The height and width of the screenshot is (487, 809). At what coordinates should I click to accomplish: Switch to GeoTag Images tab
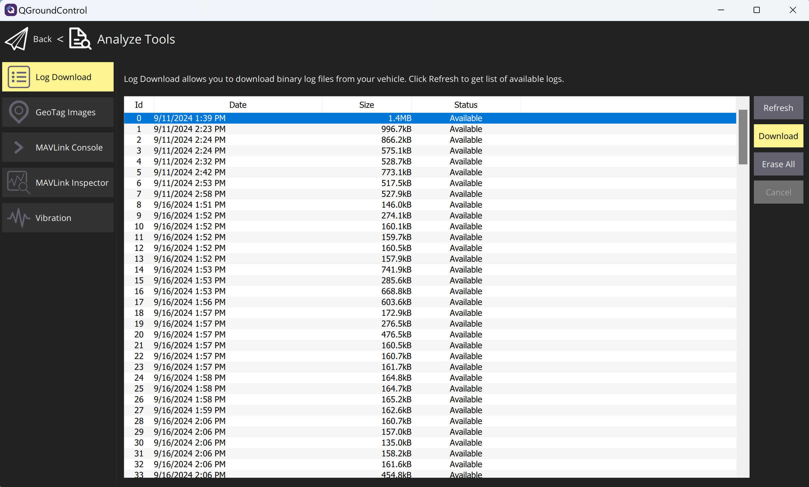pos(58,112)
